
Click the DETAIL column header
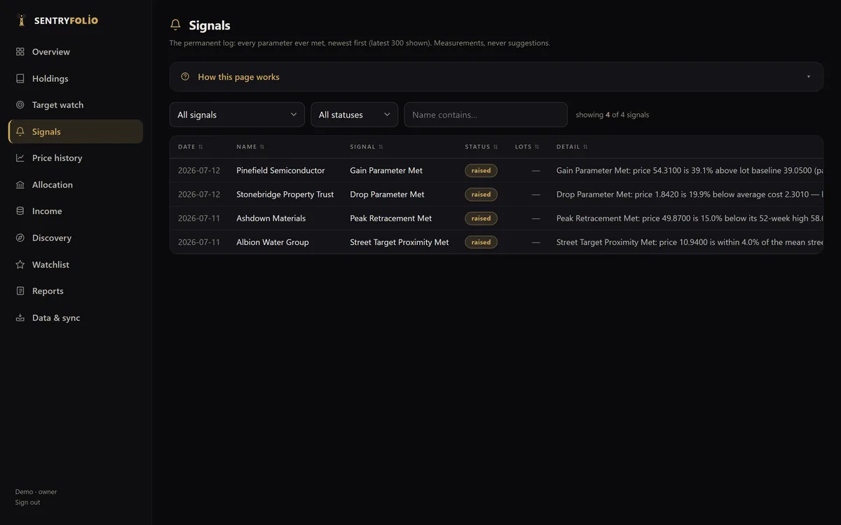[x=572, y=147]
